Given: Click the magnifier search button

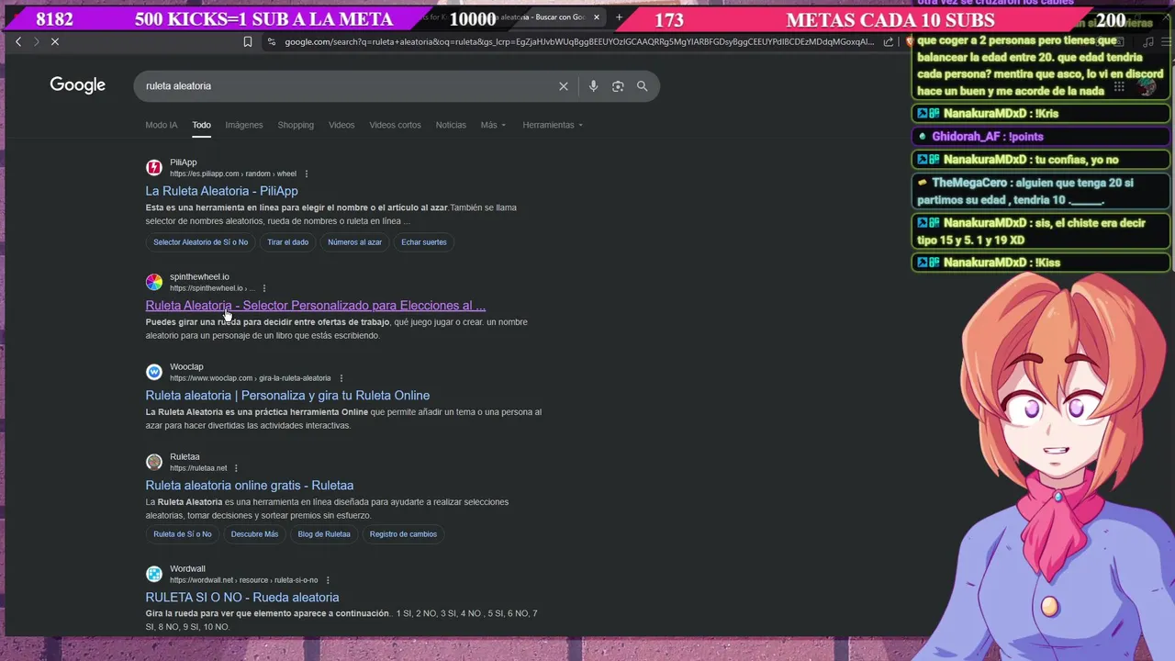Looking at the screenshot, I should tap(643, 85).
